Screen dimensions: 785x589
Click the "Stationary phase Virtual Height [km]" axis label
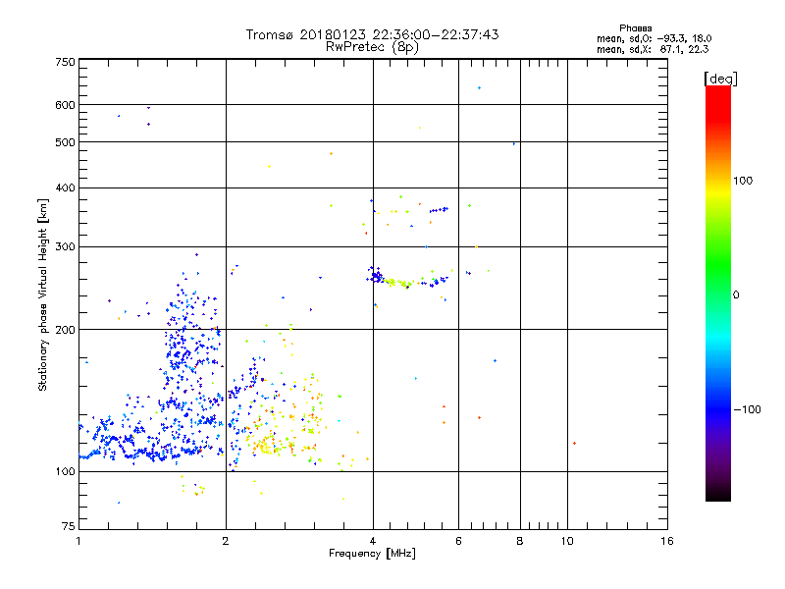click(x=43, y=295)
